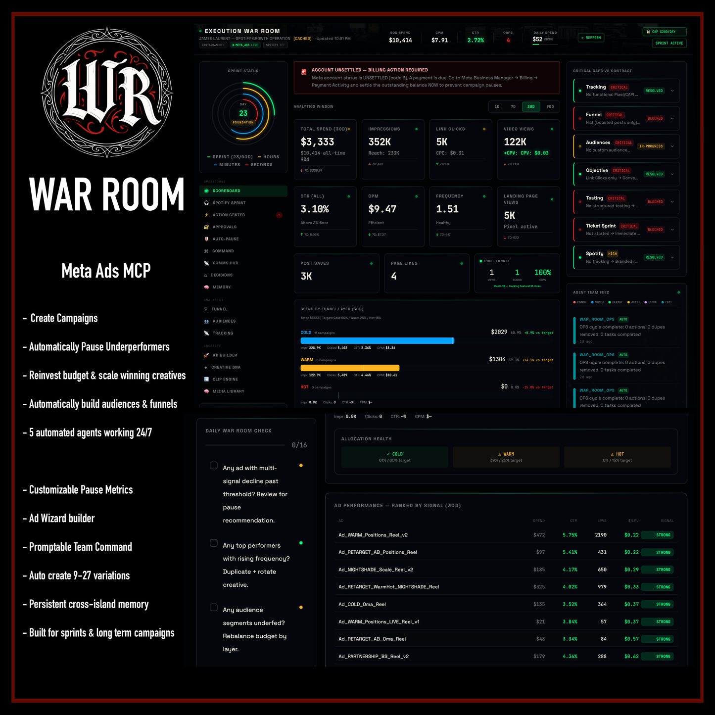Click the daily check 0/16 progress bar
Image resolution: width=715 pixels, height=715 pixels.
click(x=245, y=445)
